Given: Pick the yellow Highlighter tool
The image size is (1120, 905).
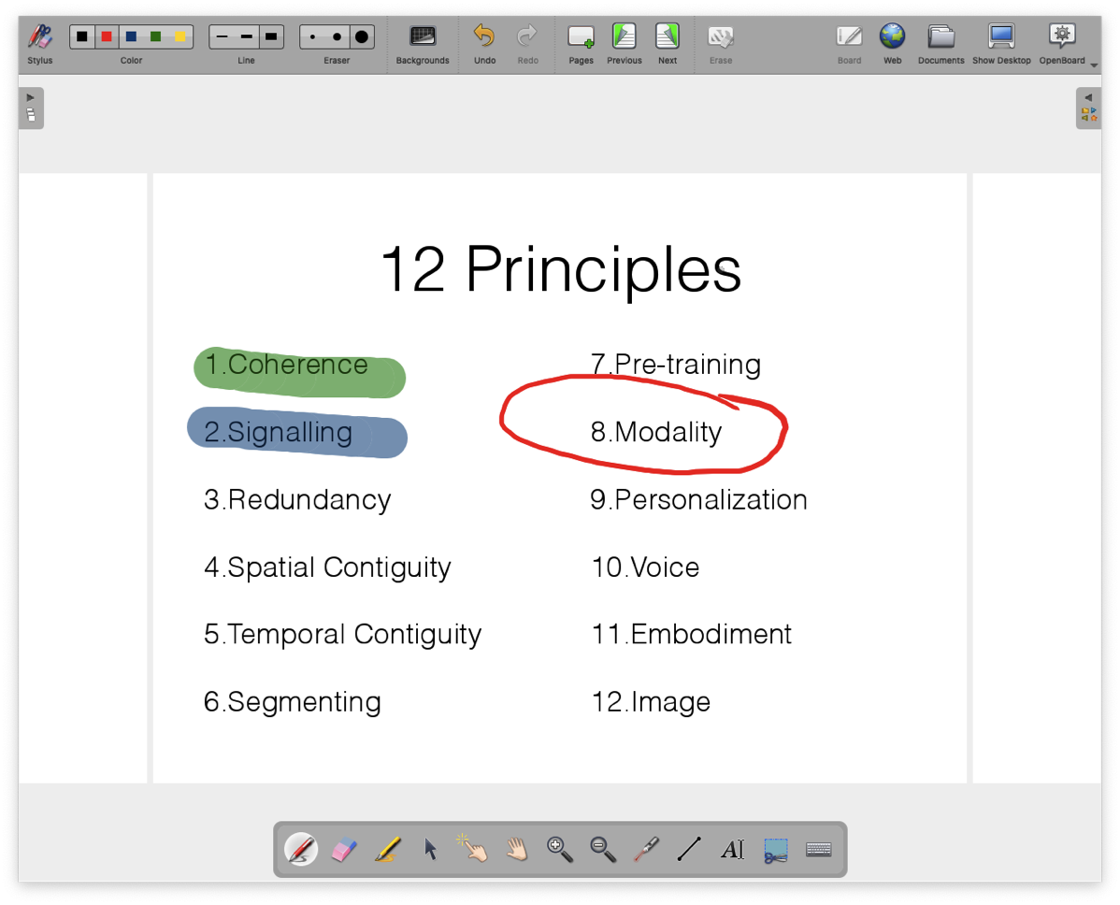Looking at the screenshot, I should click(x=388, y=849).
